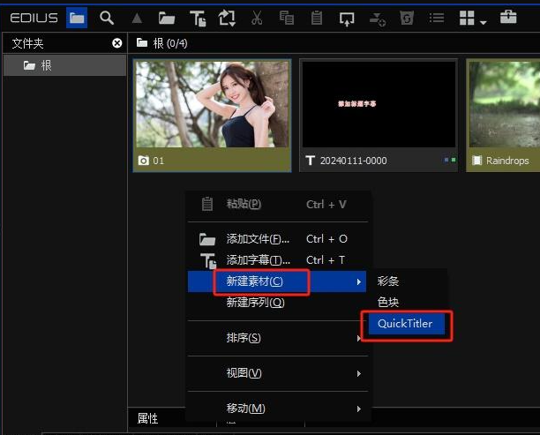Toggle the folder view icon in toolbar
Viewport: 540px width, 435px height.
(77, 18)
